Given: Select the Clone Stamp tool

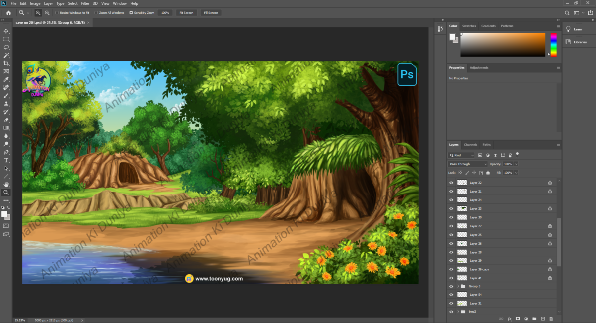Looking at the screenshot, I should pyautogui.click(x=6, y=104).
